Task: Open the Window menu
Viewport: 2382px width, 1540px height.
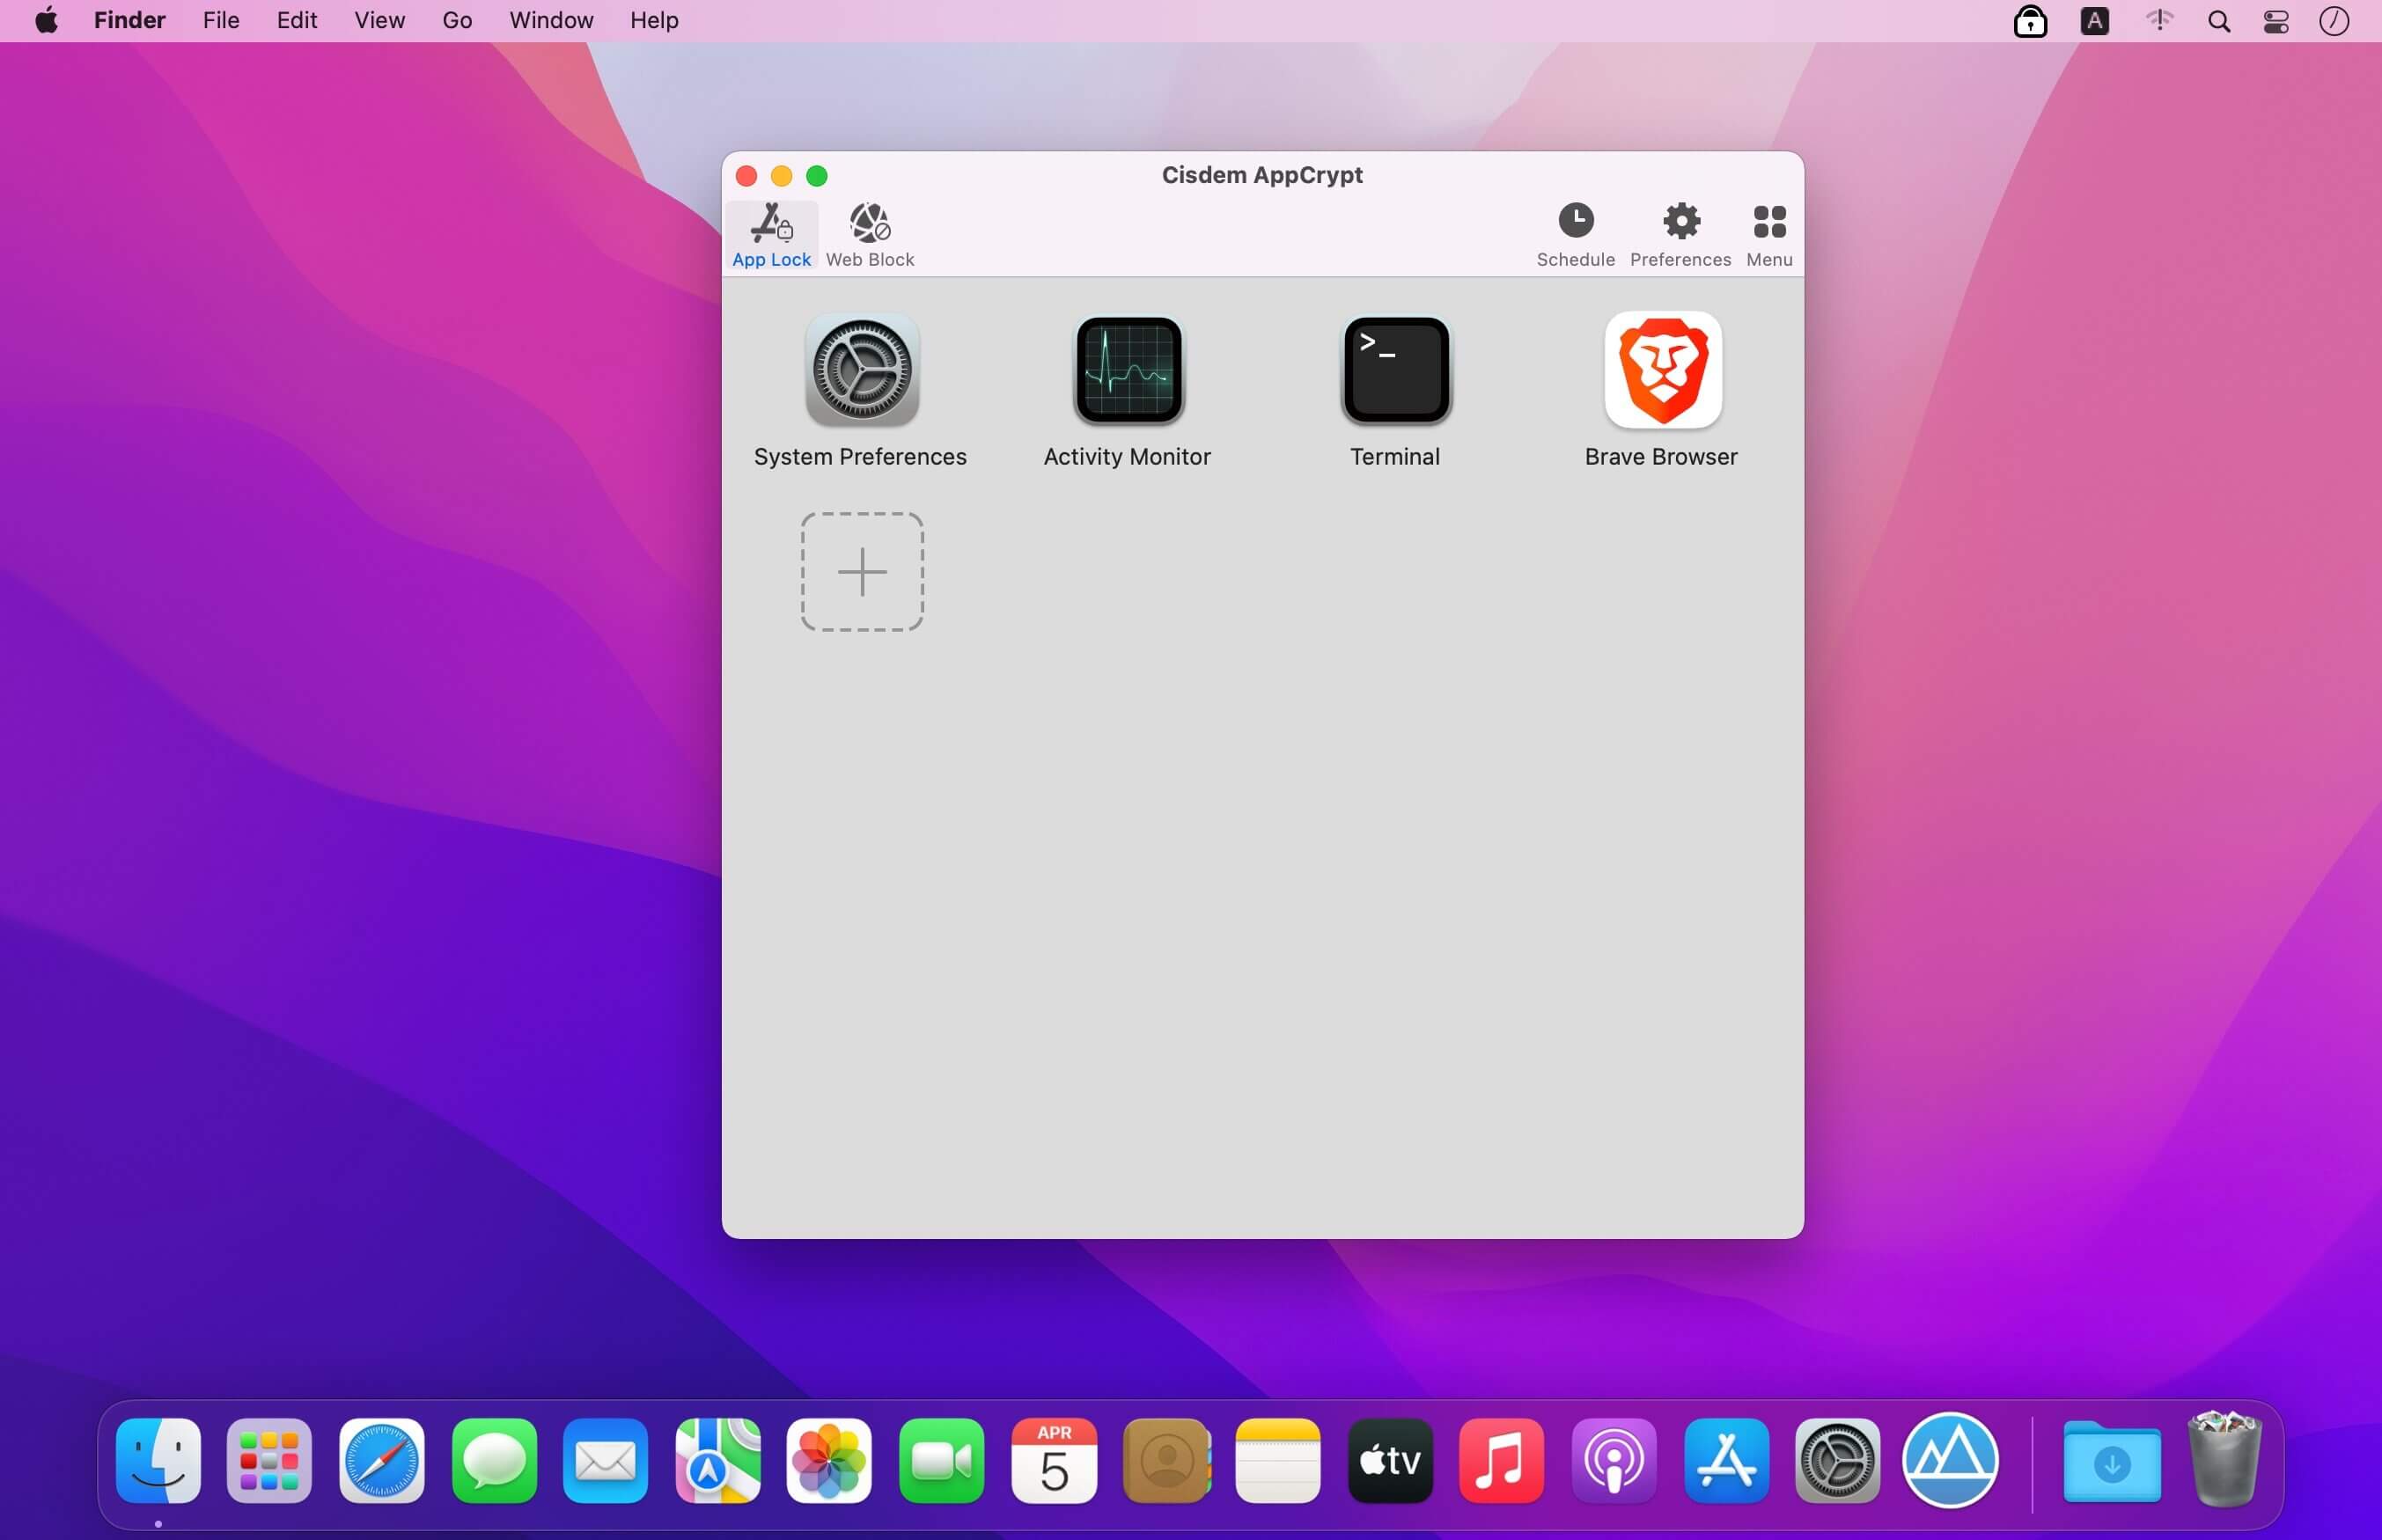Action: 551,20
